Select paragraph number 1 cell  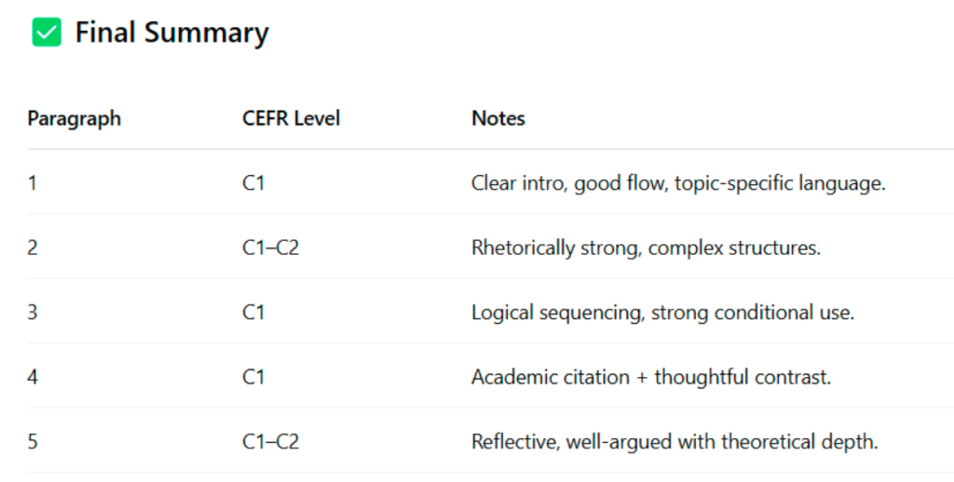(x=33, y=183)
